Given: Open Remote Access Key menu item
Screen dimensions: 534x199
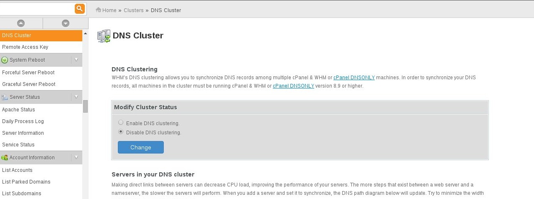Looking at the screenshot, I should (x=41, y=47).
